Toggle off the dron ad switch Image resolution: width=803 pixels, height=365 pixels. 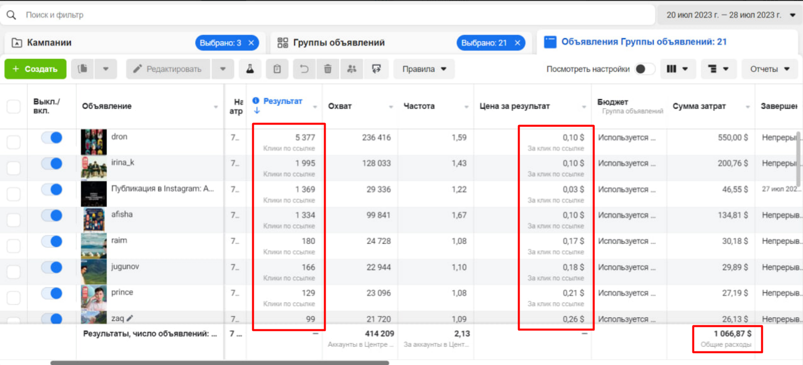(52, 138)
